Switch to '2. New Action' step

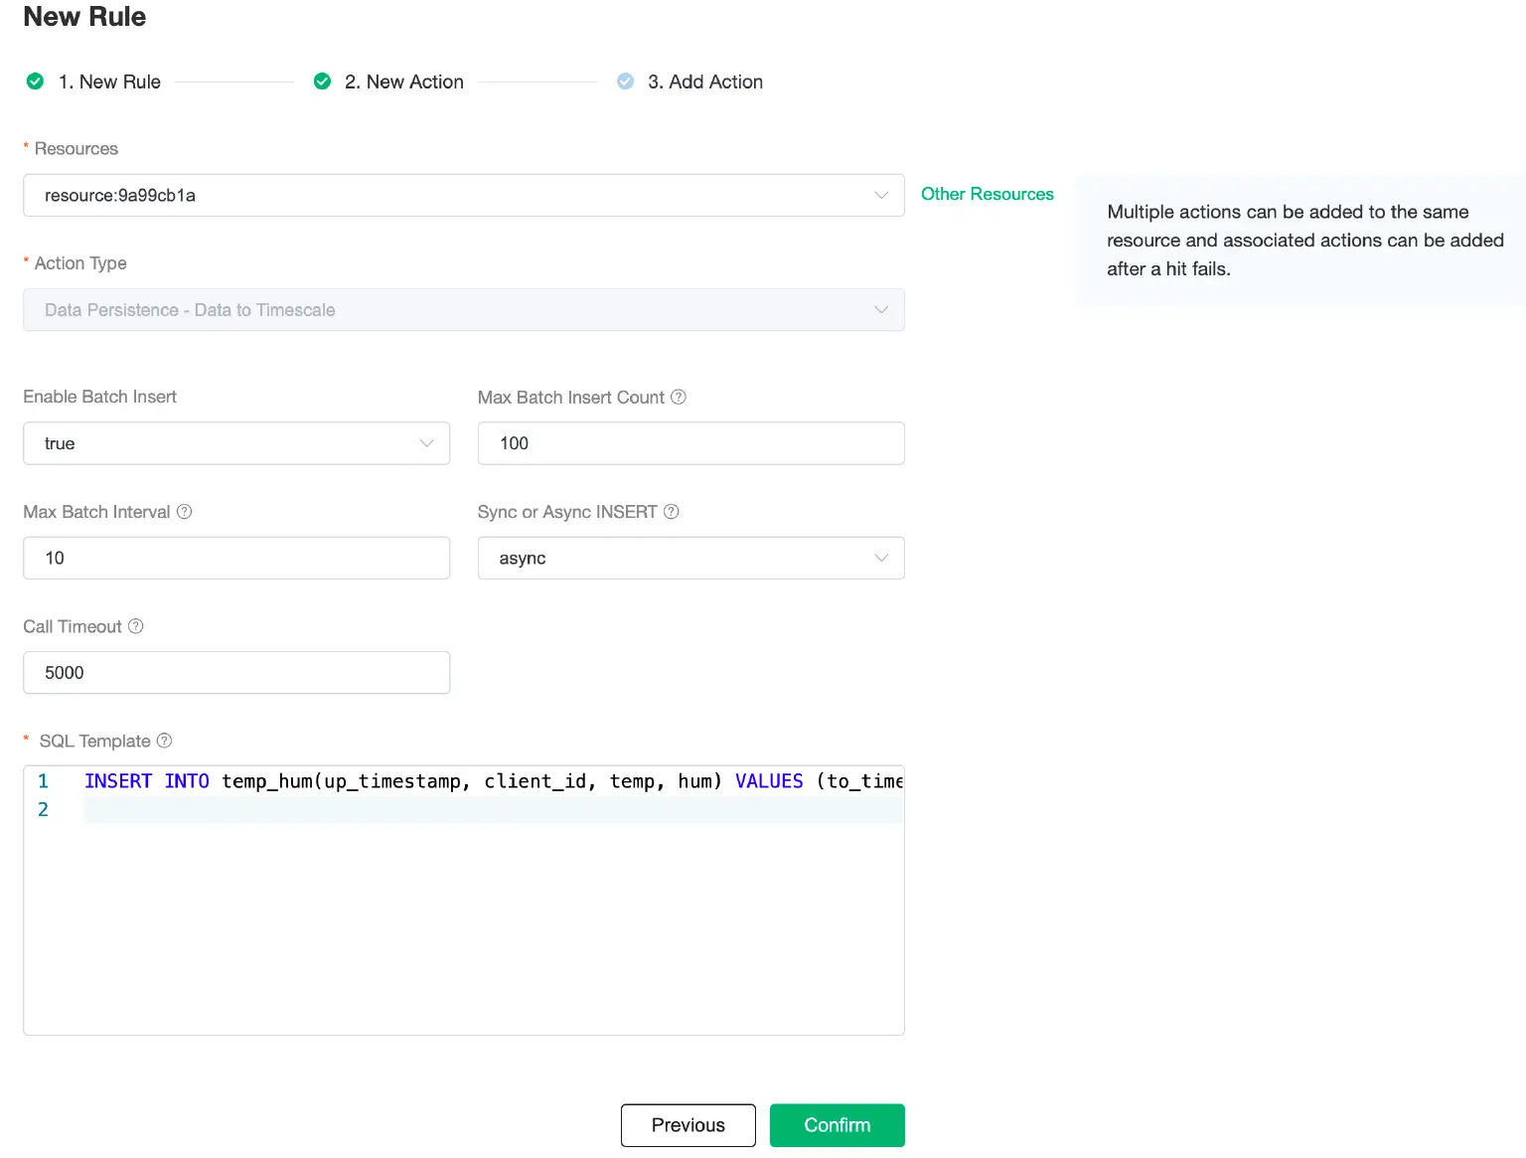tap(403, 82)
